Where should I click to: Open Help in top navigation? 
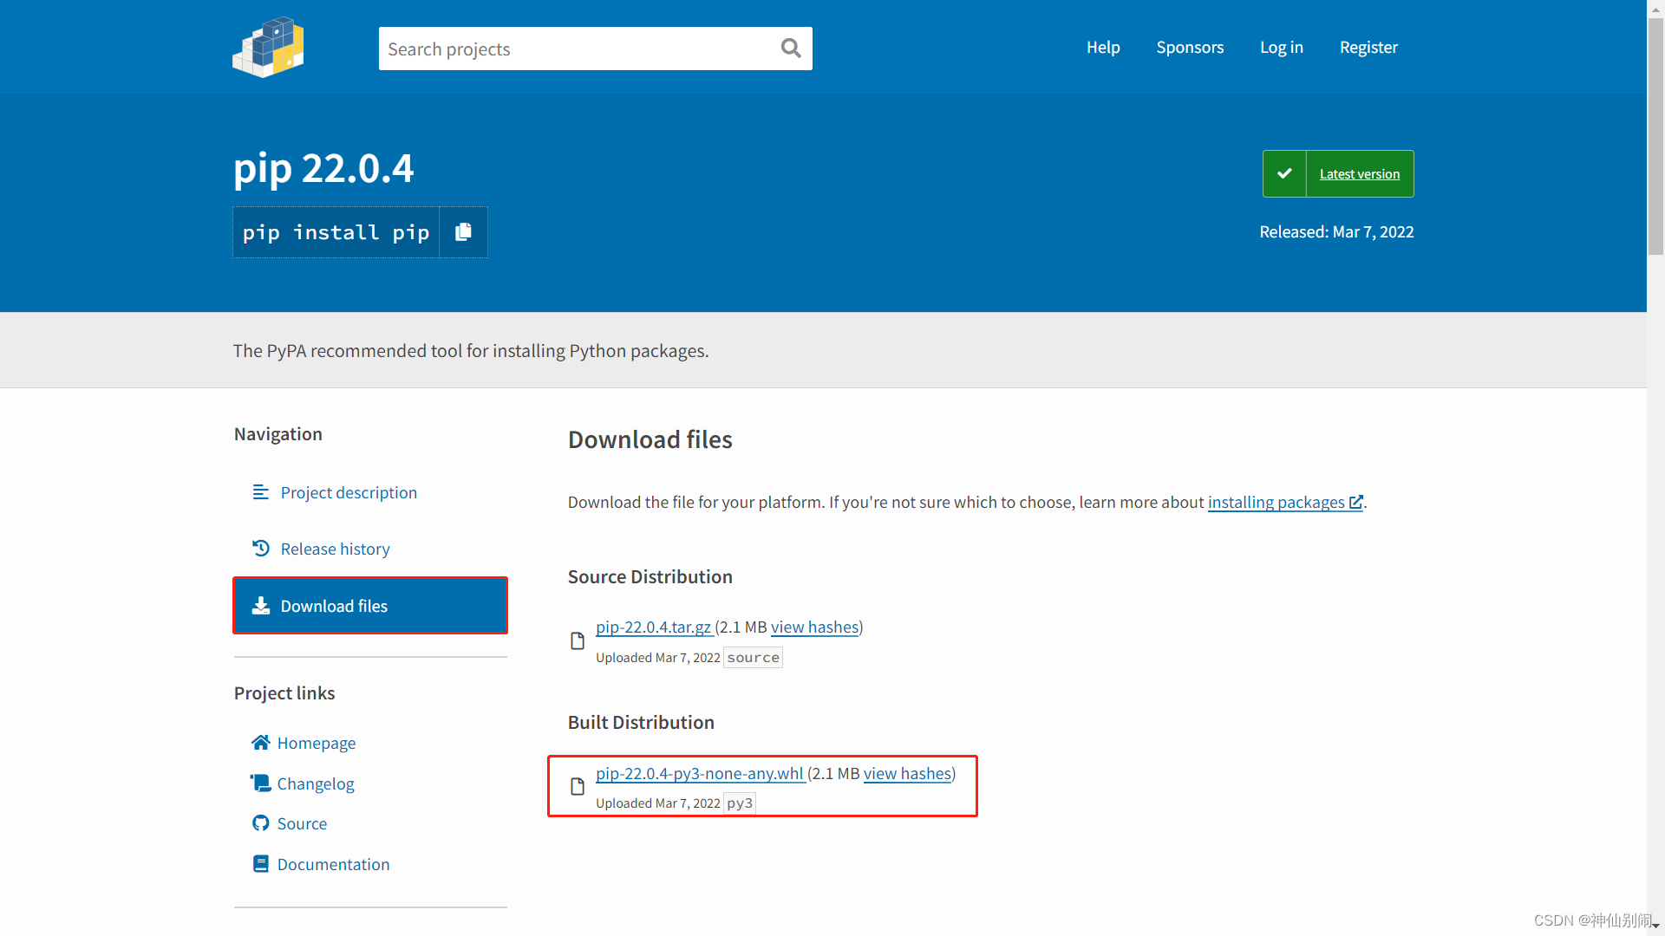pyautogui.click(x=1102, y=48)
